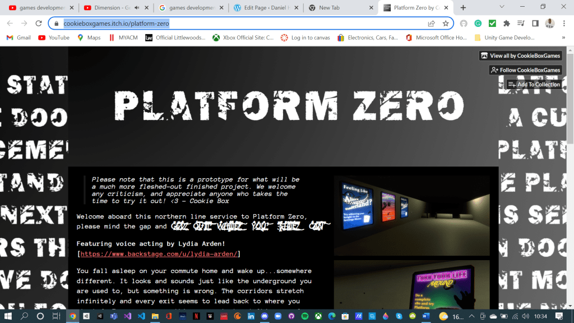
Task: Open the media control toolbar icon
Action: tap(521, 24)
